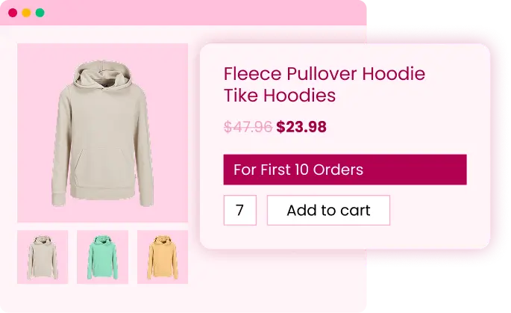The image size is (511, 313).
Task: Click the red window dot
Action: pyautogui.click(x=13, y=13)
